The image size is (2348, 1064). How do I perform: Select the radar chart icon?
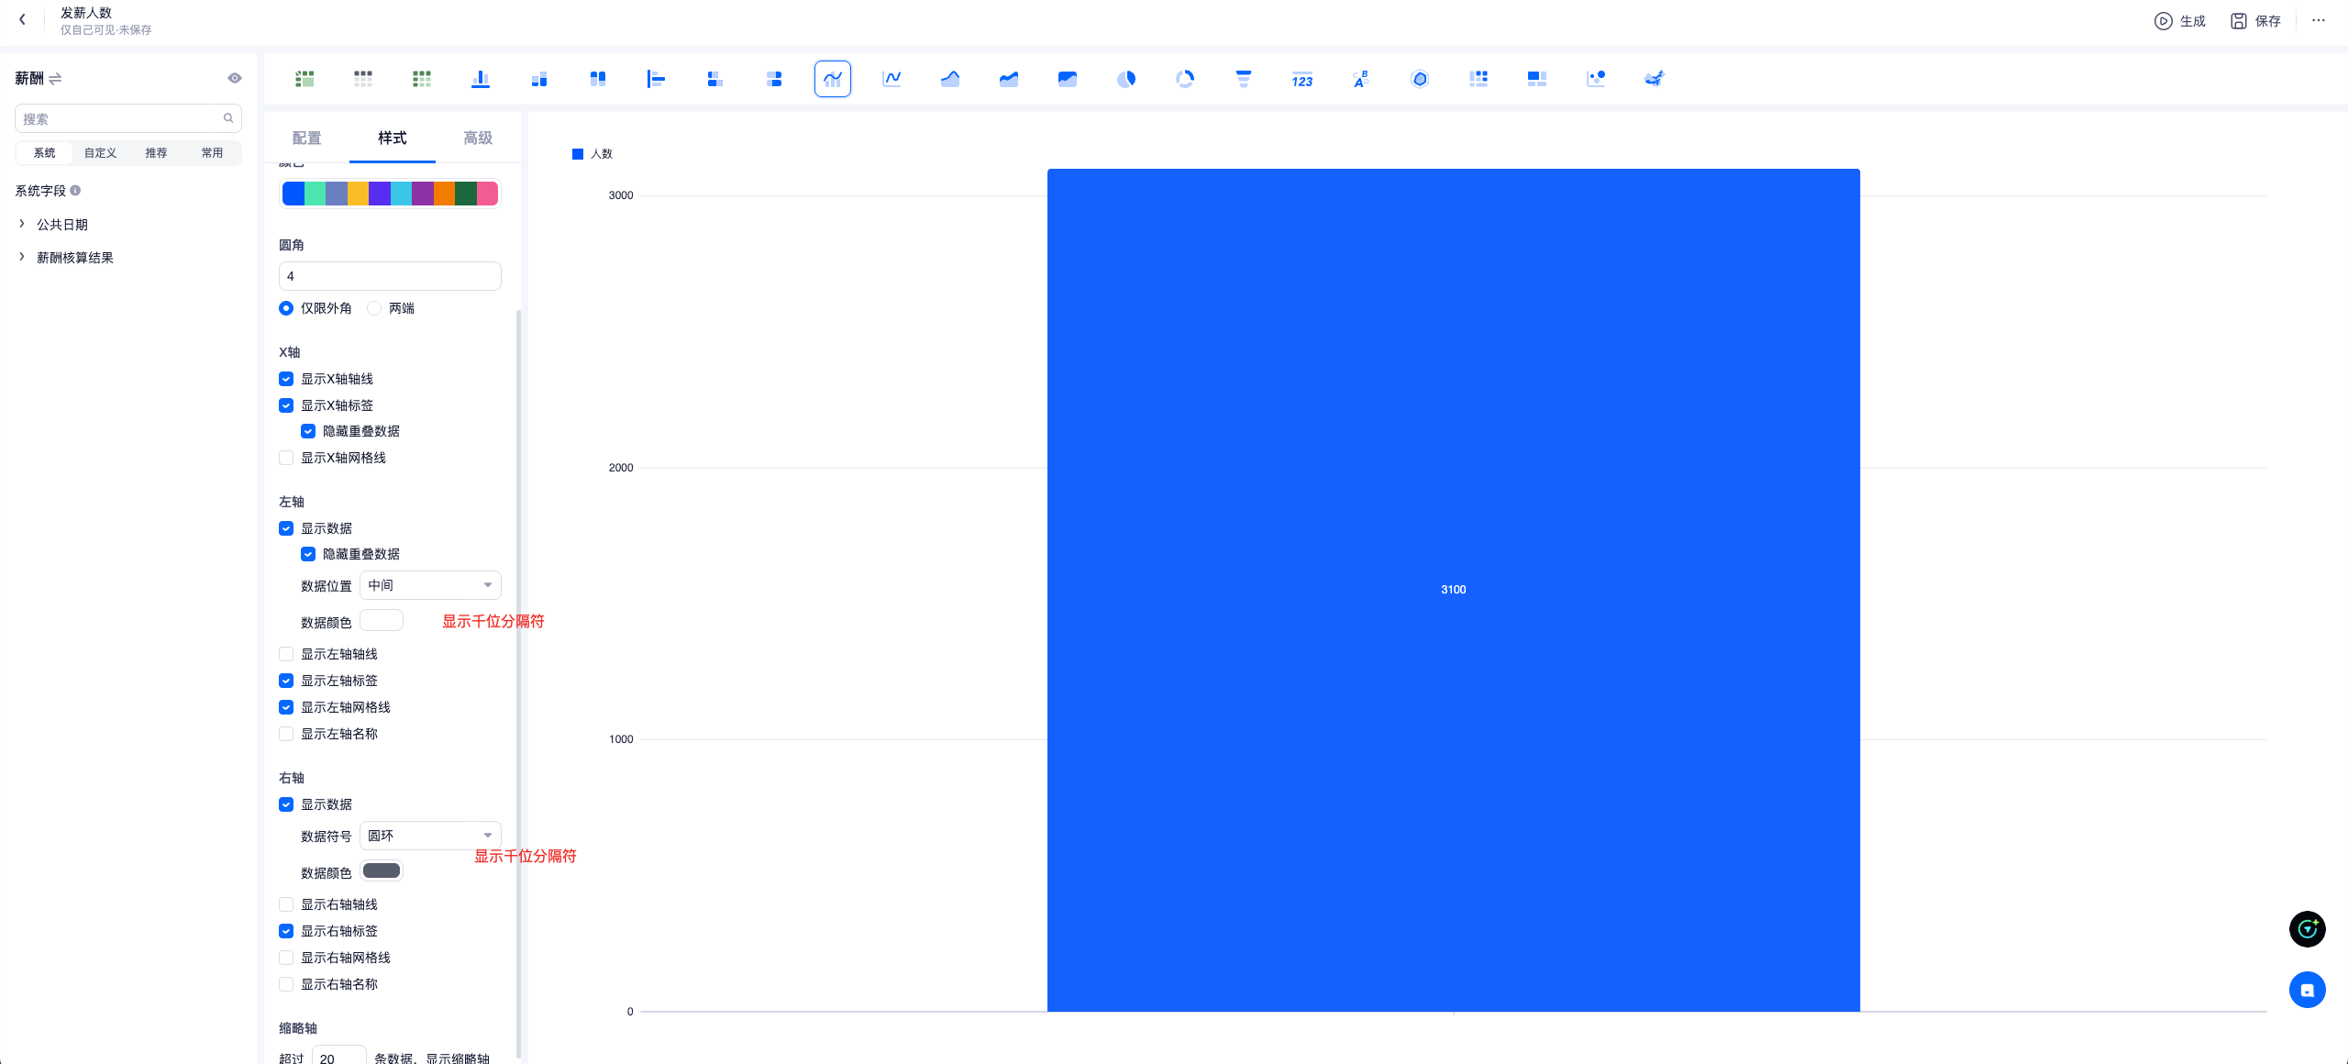tap(1420, 79)
